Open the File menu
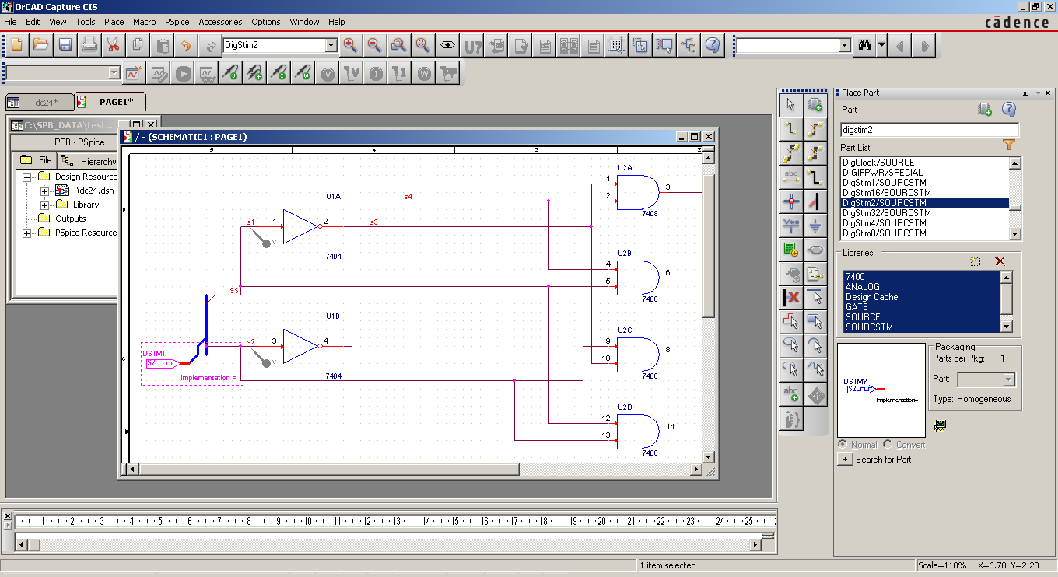Viewport: 1058px width, 577px height. 10,22
